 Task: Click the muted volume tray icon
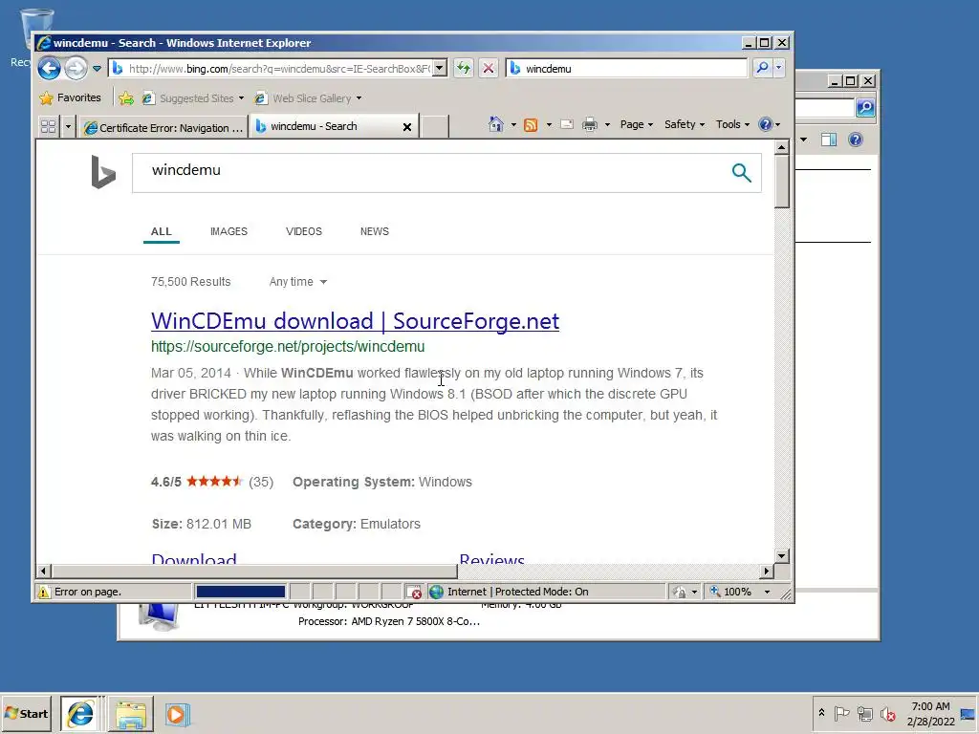(887, 713)
